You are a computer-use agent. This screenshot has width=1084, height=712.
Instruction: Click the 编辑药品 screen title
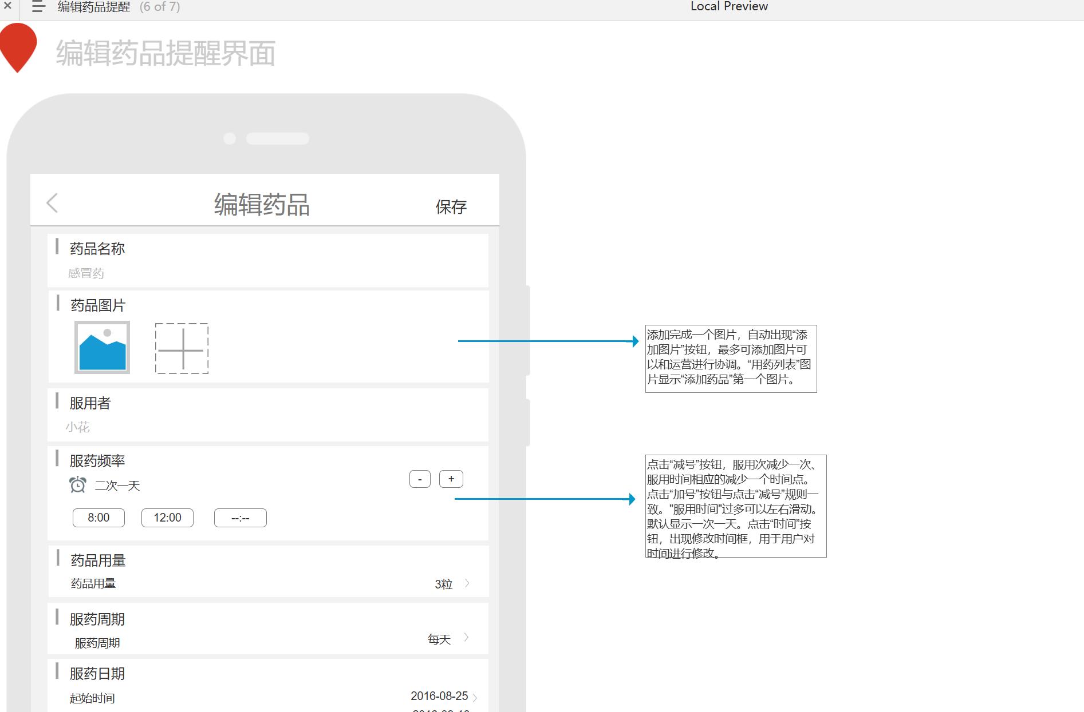pos(262,205)
